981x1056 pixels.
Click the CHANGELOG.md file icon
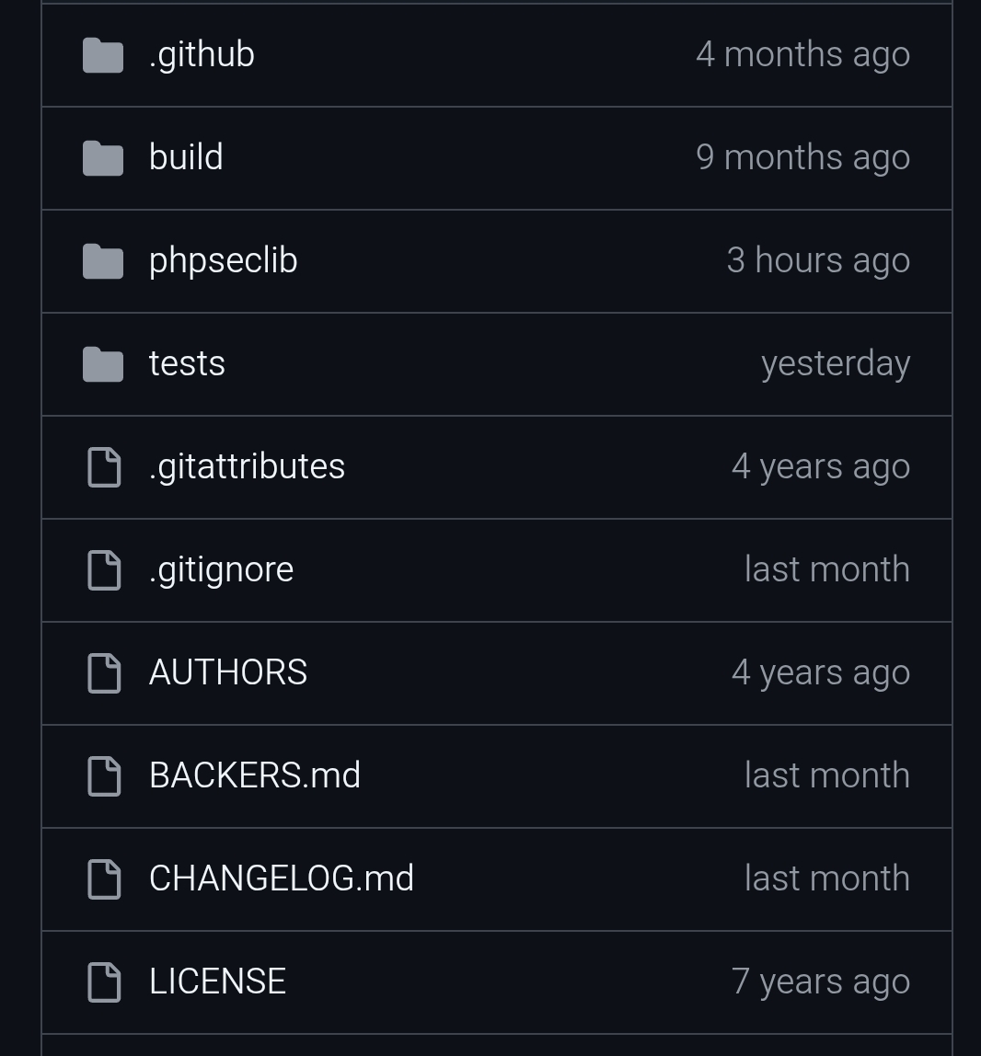[x=103, y=879]
